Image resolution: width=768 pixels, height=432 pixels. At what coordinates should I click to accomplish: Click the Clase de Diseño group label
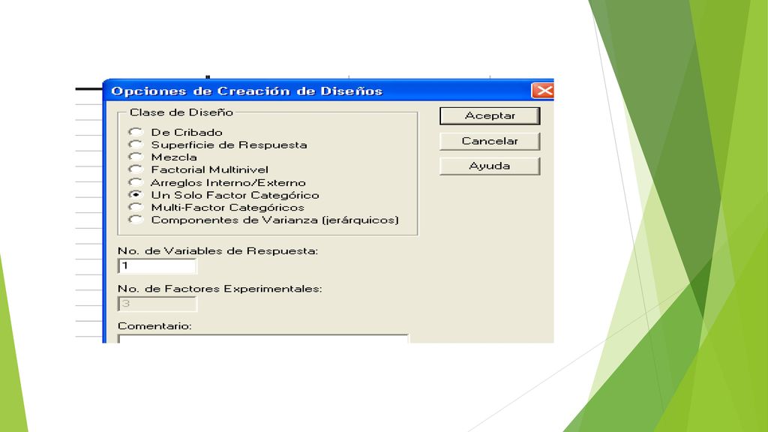pos(181,112)
